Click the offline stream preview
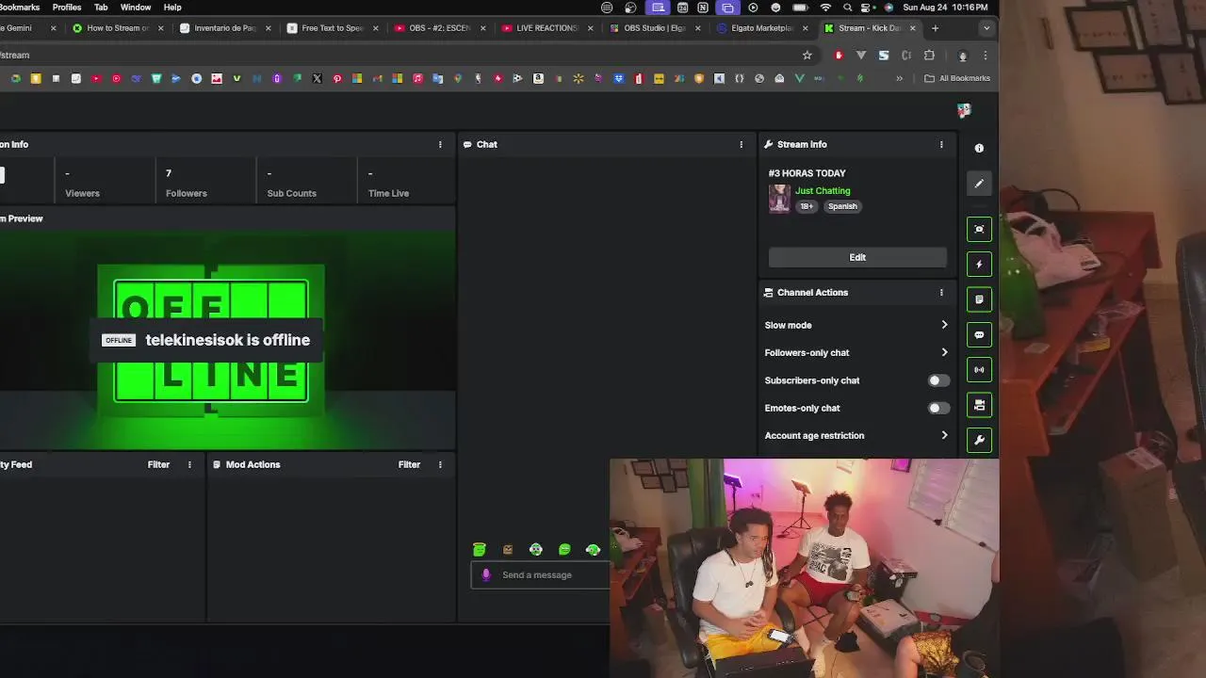The image size is (1206, 678). pyautogui.click(x=227, y=340)
